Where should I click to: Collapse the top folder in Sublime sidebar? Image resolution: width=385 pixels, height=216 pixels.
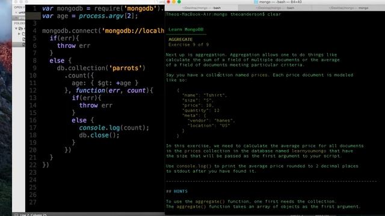16,28
